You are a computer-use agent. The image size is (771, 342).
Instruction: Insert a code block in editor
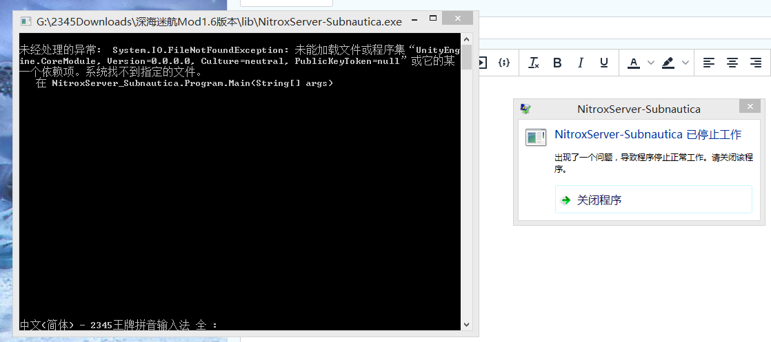tap(504, 63)
